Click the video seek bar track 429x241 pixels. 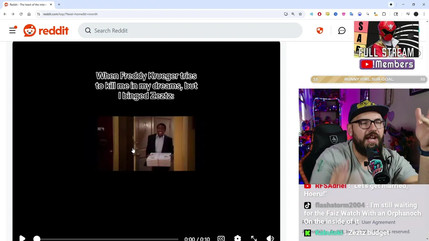click(107, 239)
